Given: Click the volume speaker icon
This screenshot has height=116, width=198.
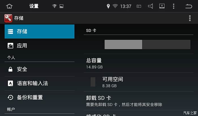Looking at the screenshot, I should click(150, 6).
